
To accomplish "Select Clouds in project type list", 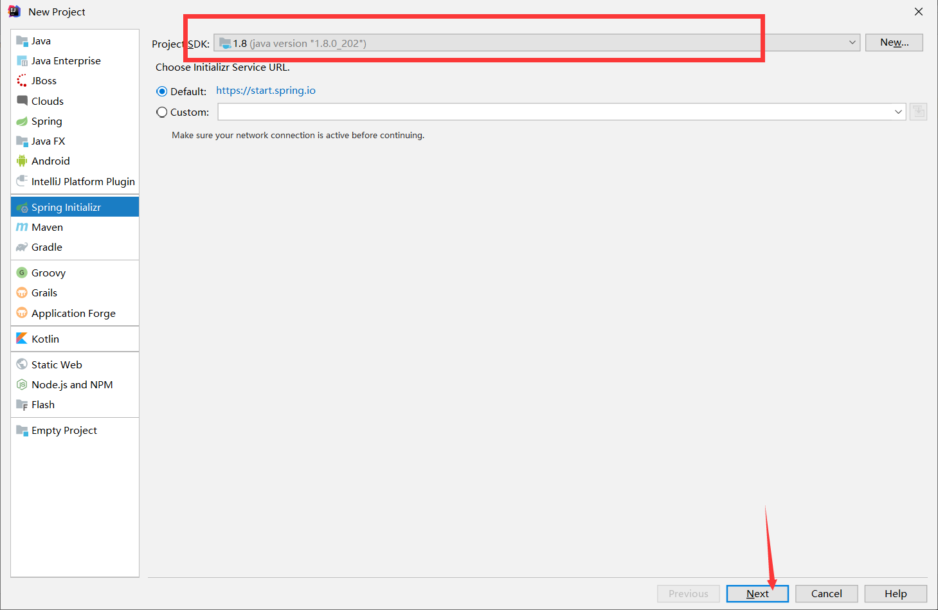I will click(x=75, y=101).
